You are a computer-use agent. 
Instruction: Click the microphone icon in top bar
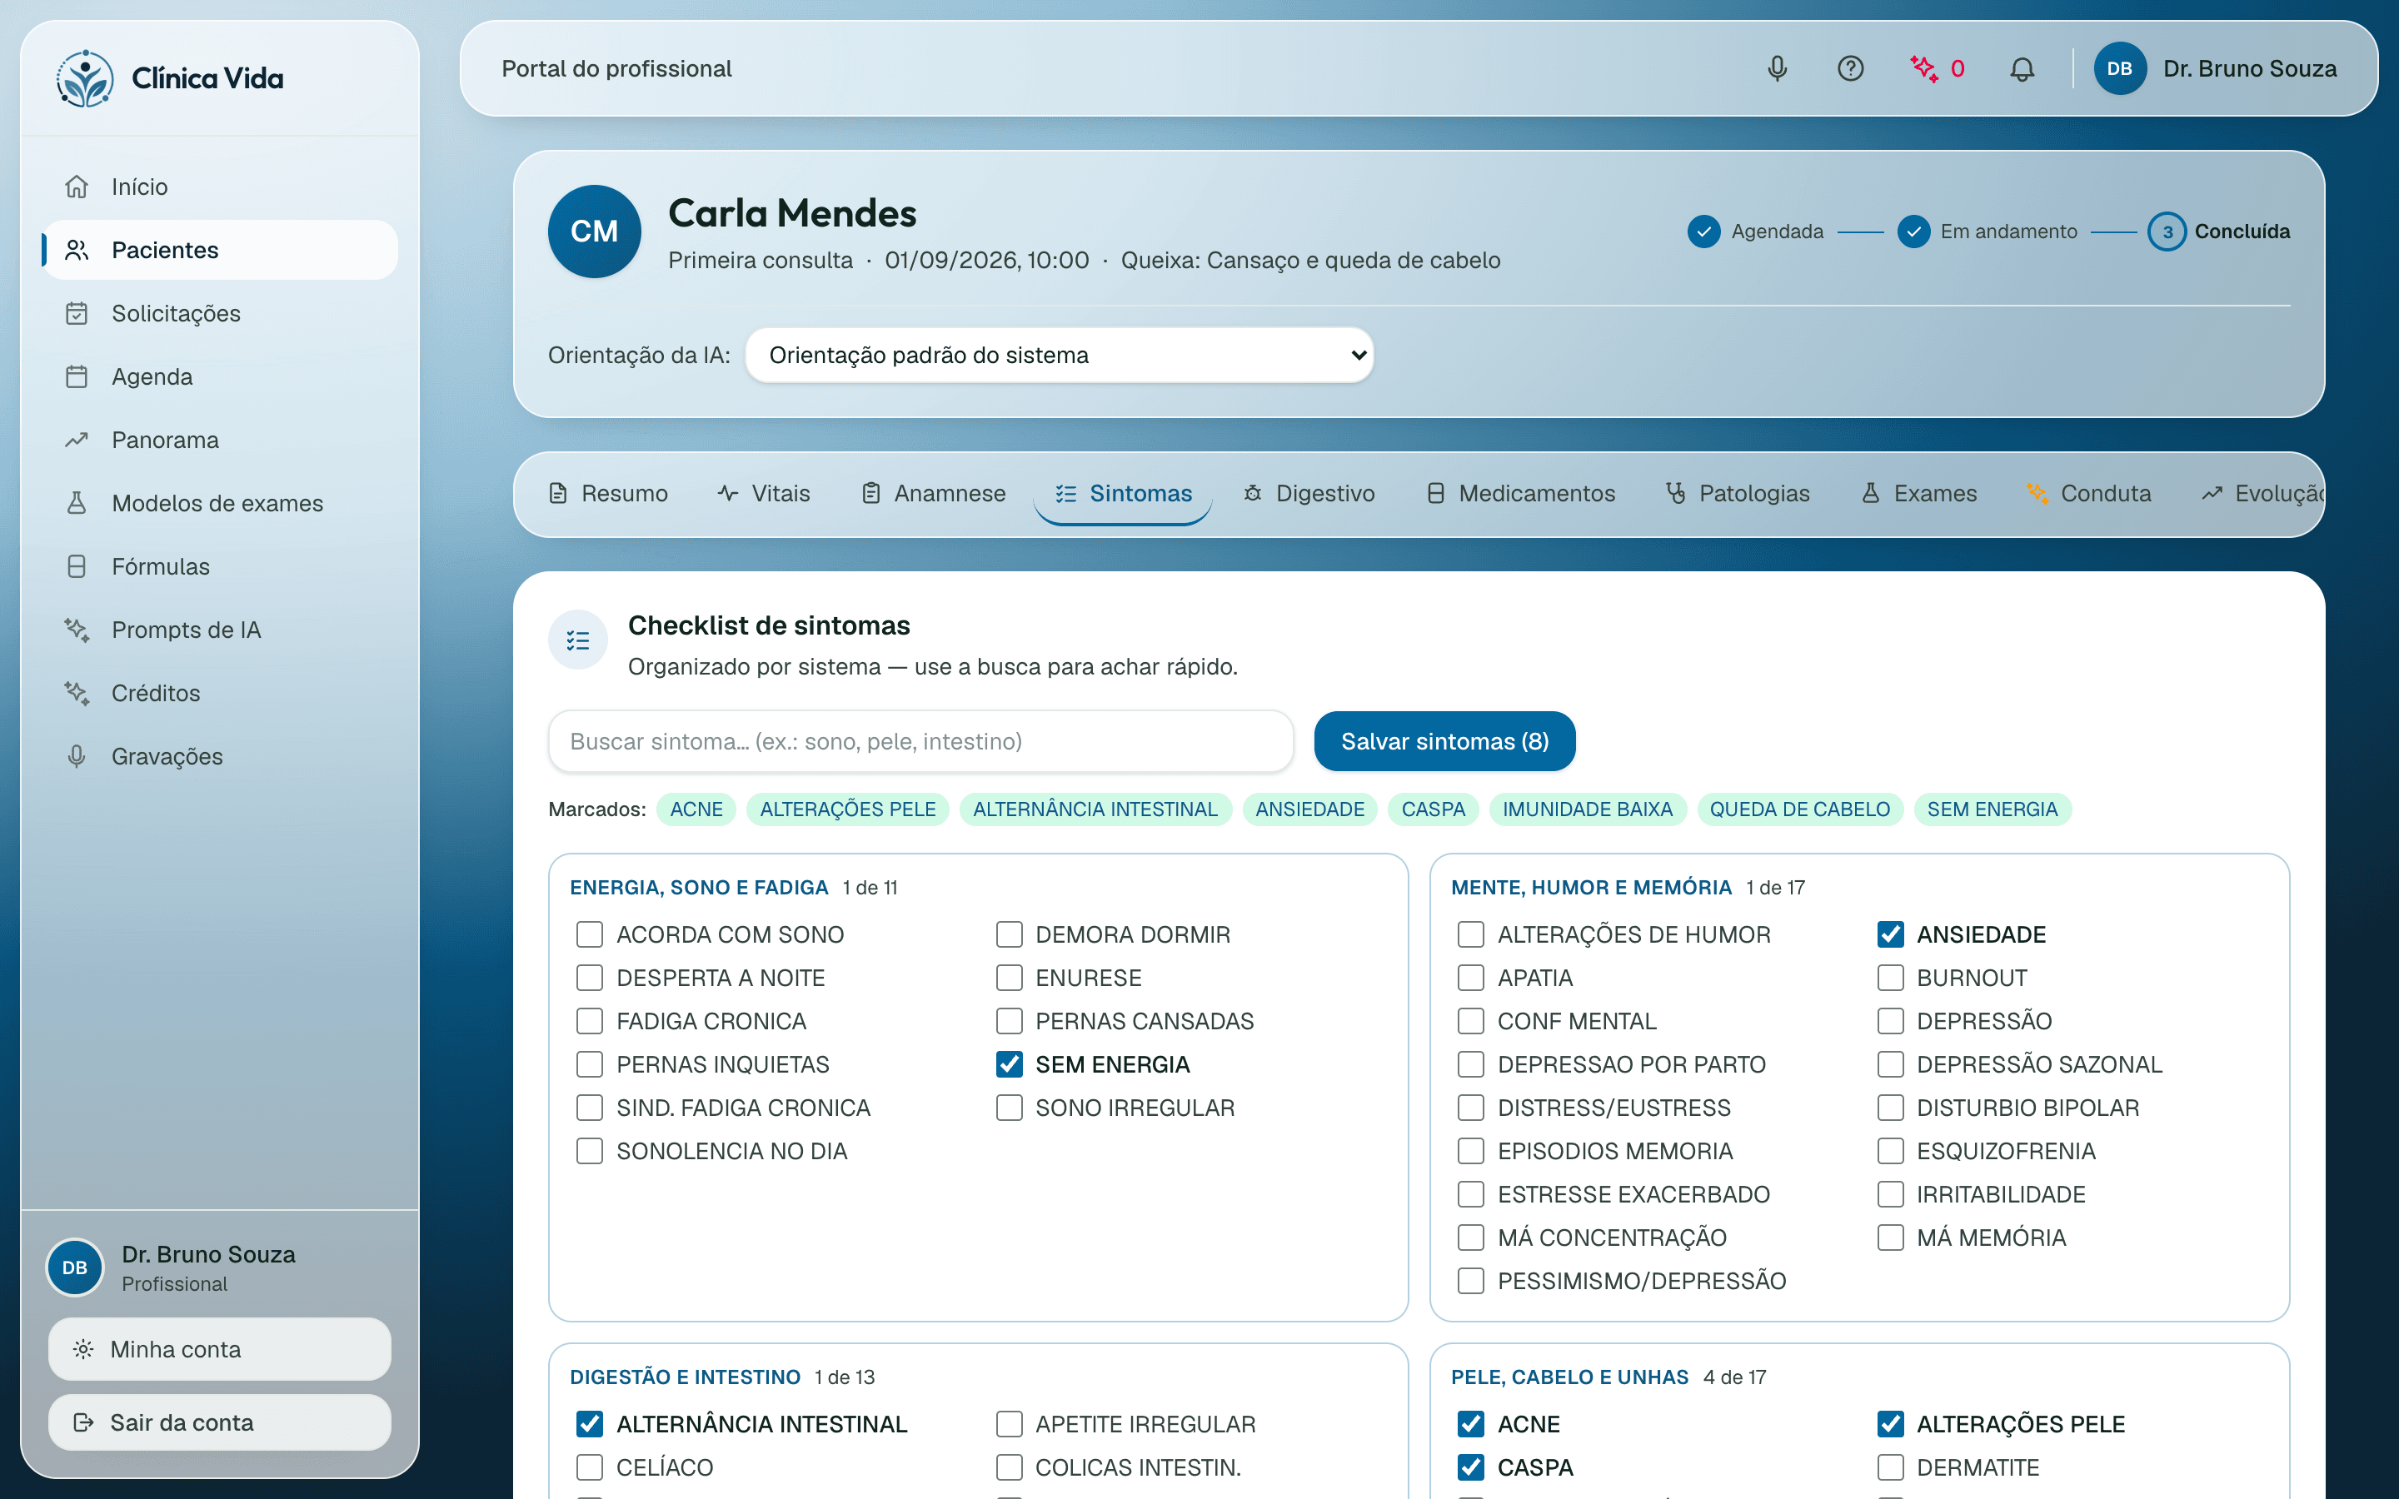point(1778,68)
